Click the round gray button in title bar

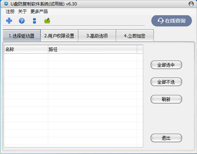[x=191, y=4]
